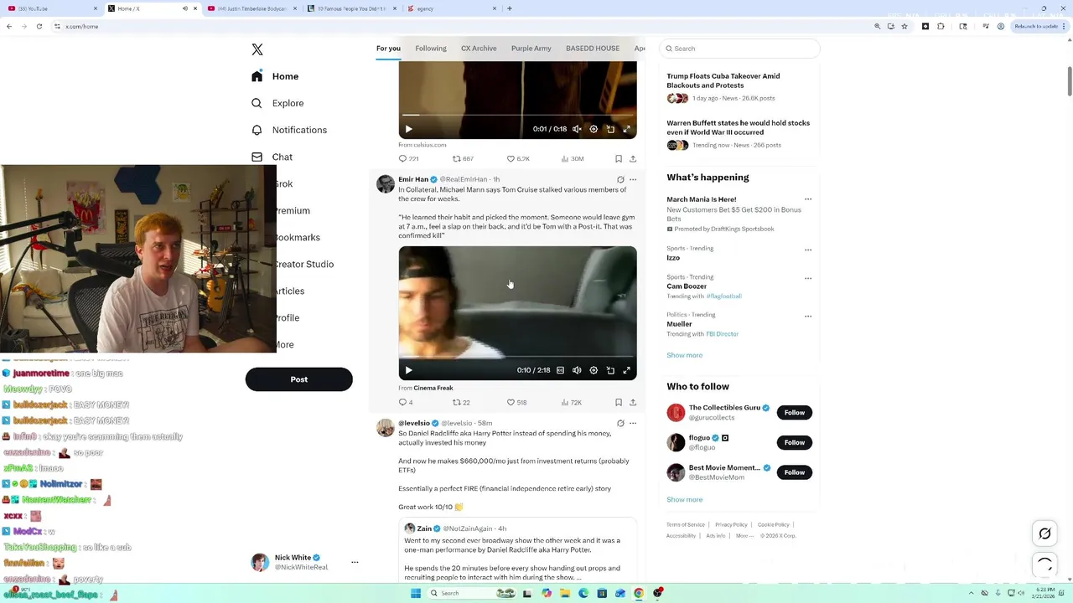The width and height of the screenshot is (1073, 603).
Task: Follow The Collectibles Guru
Action: tap(795, 412)
